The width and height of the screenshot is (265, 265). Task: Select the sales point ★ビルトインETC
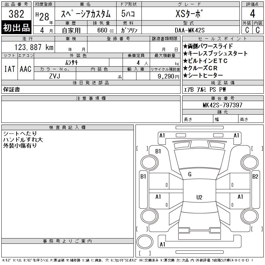coord(205,61)
